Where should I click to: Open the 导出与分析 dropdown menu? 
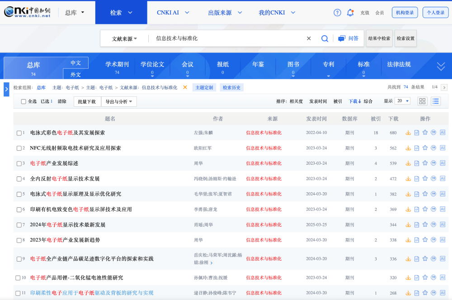pos(118,102)
